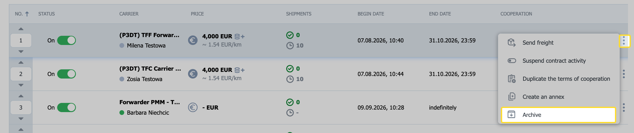Image resolution: width=634 pixels, height=133 pixels.
Task: Click the add-coins icon beside row 2 price
Action: click(x=239, y=70)
